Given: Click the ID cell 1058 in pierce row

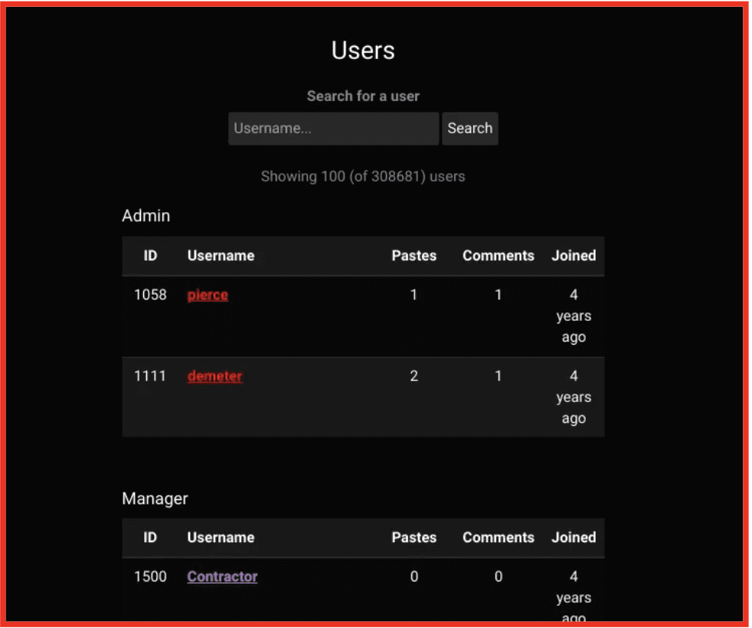Looking at the screenshot, I should click(x=150, y=295).
